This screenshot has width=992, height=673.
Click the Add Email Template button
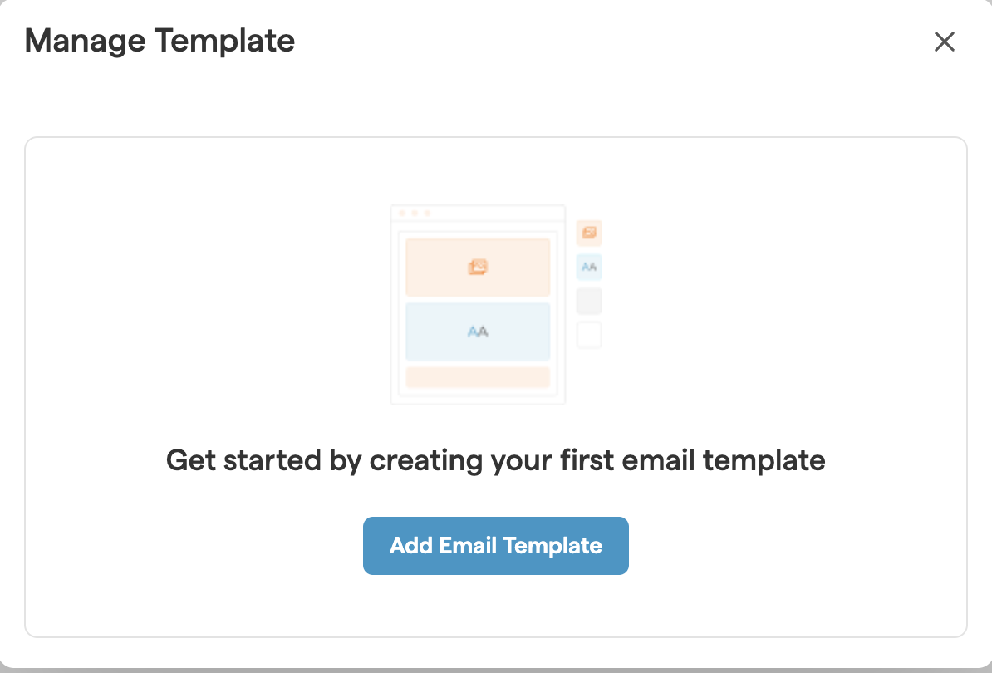(495, 546)
